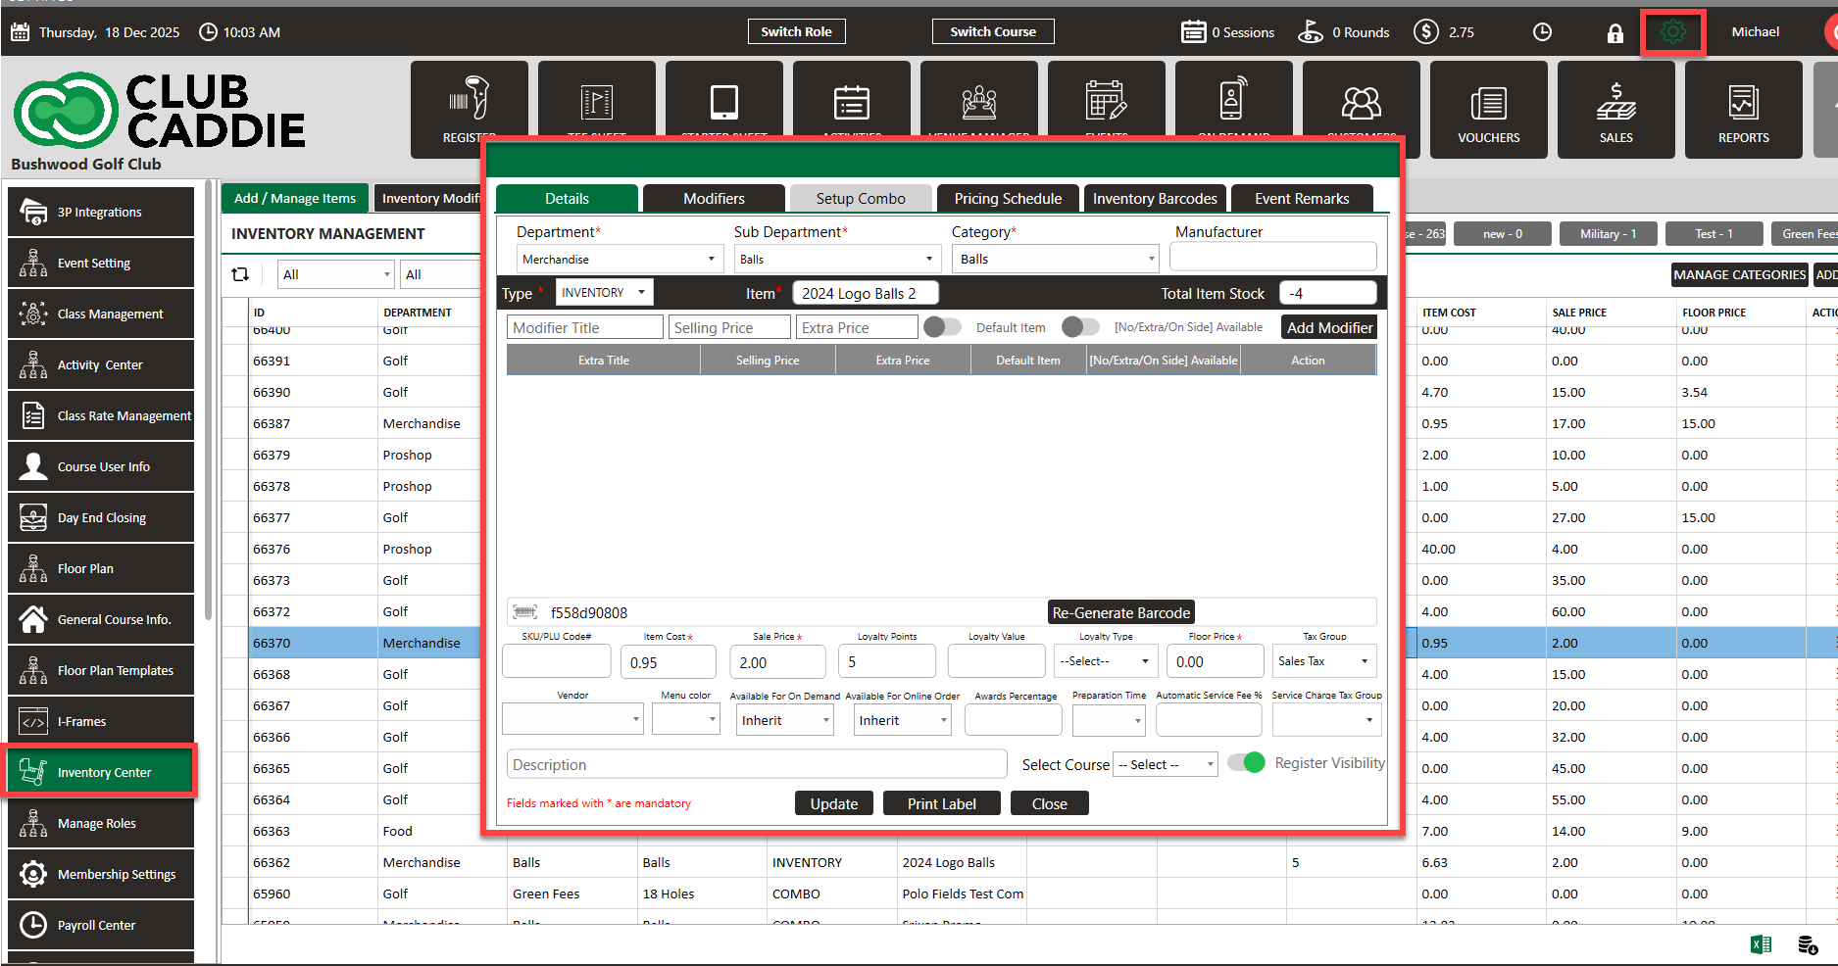Click the clock history icon in top bar
Image resolution: width=1838 pixels, height=966 pixels.
[x=1542, y=32]
